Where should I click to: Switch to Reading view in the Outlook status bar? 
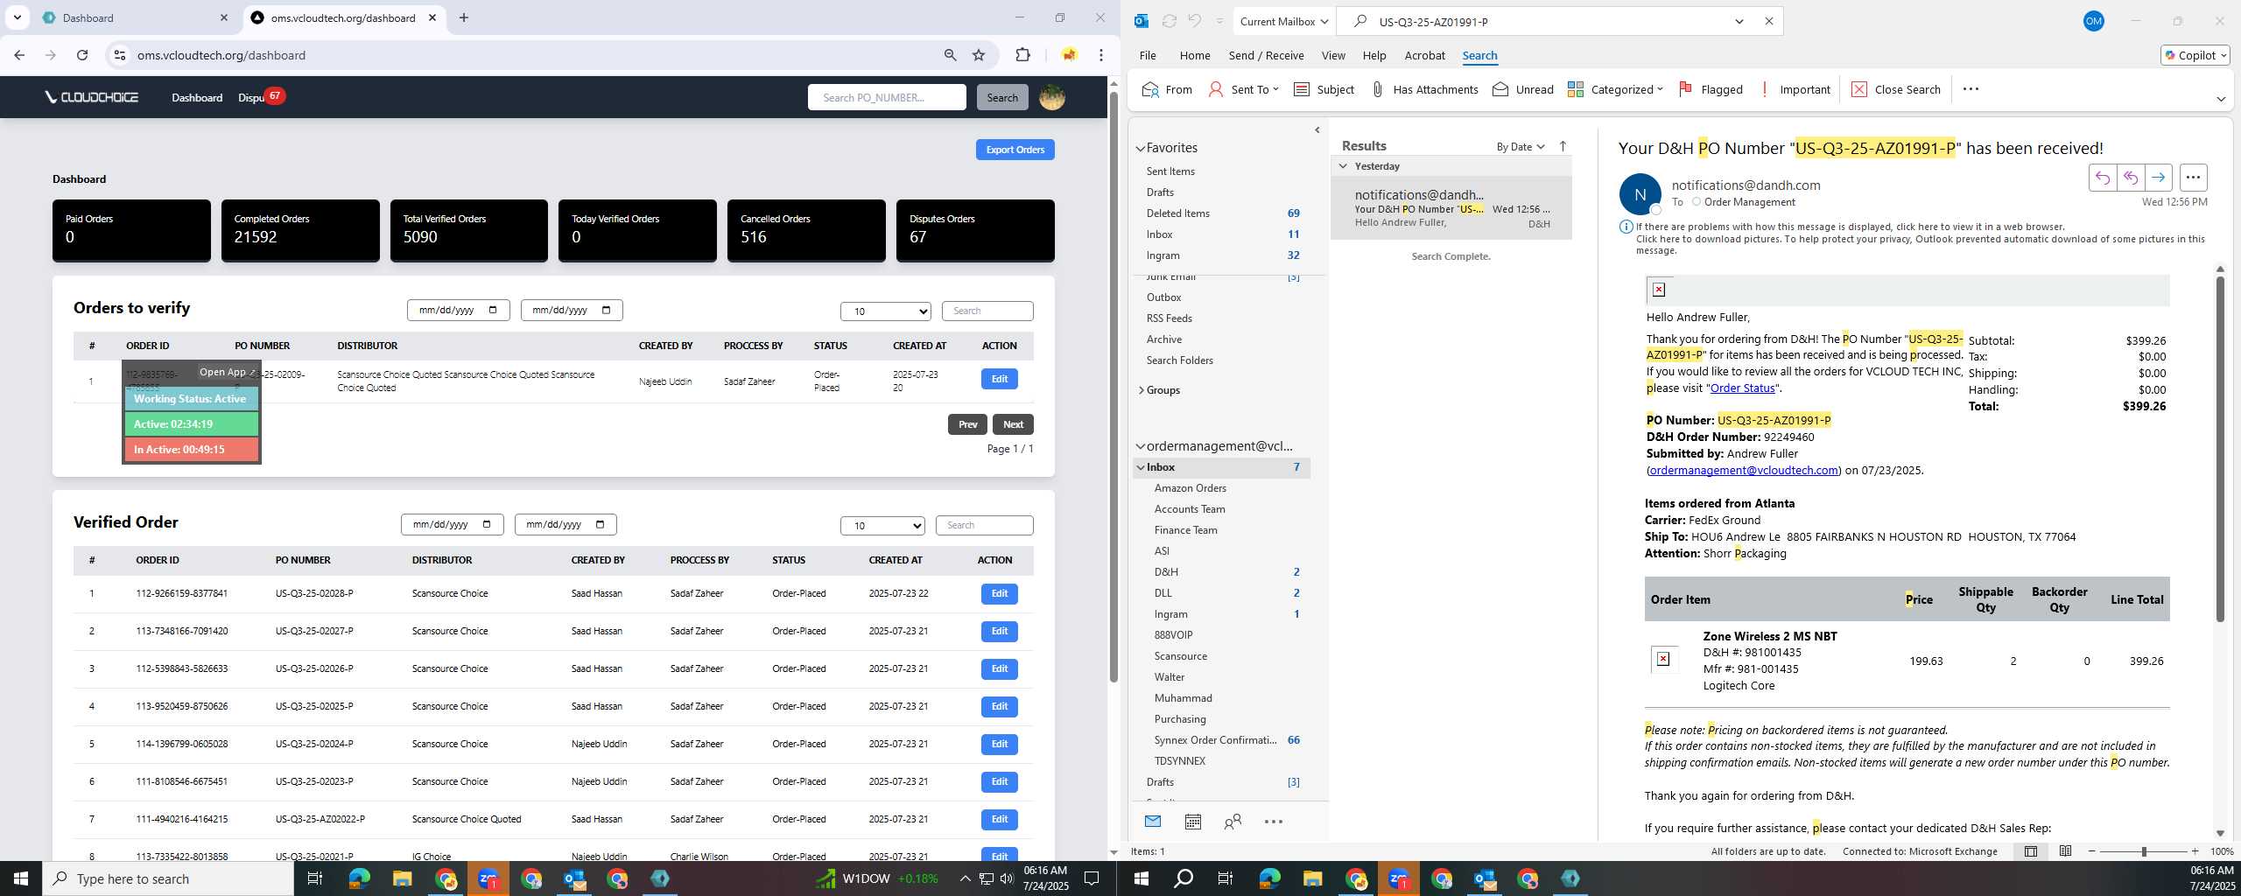coord(2065,851)
